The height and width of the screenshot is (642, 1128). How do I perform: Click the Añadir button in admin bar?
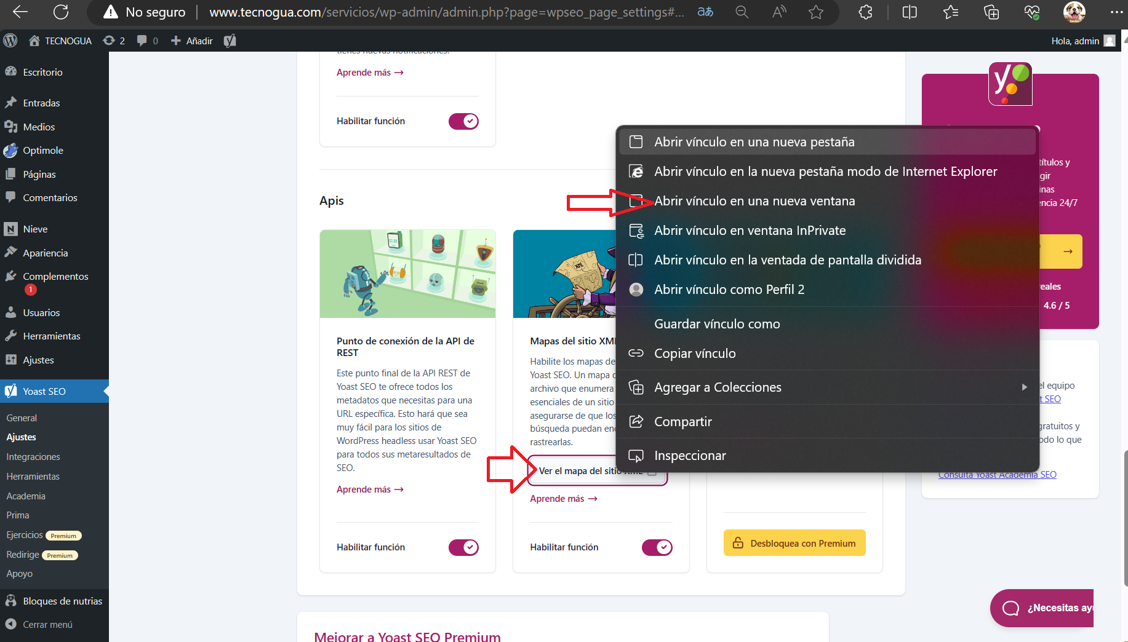[192, 41]
